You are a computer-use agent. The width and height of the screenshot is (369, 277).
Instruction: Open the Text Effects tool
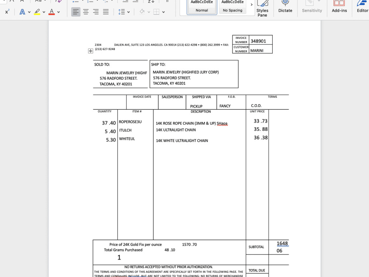click(x=23, y=12)
